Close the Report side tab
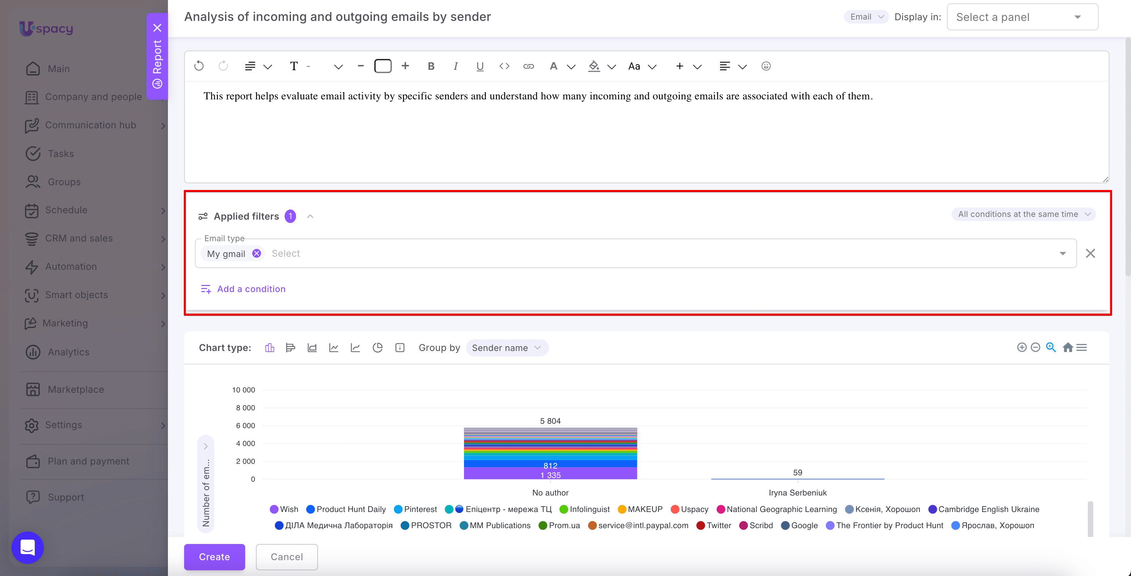The width and height of the screenshot is (1131, 576). (x=157, y=28)
